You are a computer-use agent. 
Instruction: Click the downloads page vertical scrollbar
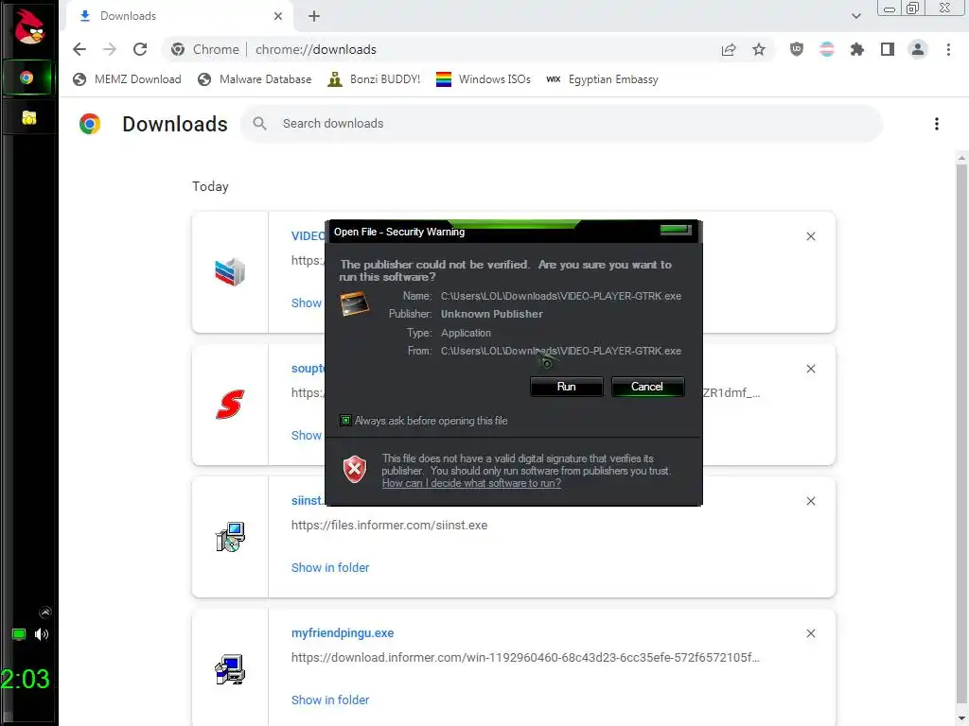[x=961, y=432]
